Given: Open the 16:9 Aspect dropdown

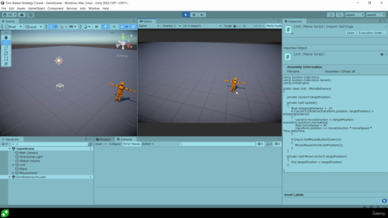Looking at the screenshot, I should coord(202,26).
